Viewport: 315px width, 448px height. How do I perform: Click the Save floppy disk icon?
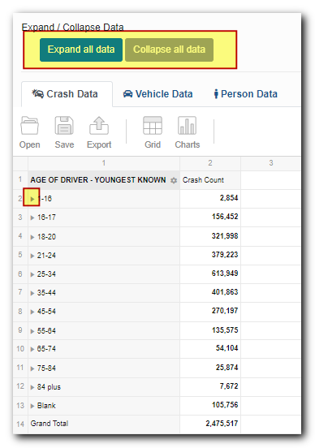coord(64,126)
